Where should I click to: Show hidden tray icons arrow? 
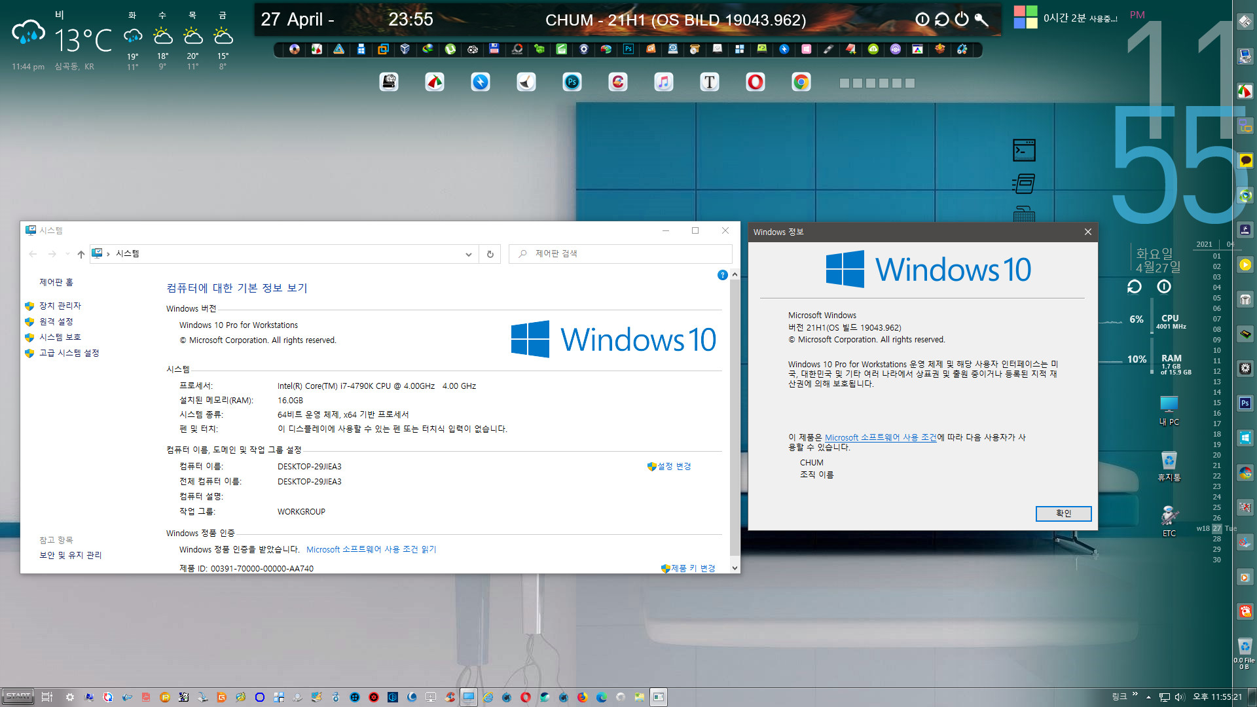[1148, 697]
